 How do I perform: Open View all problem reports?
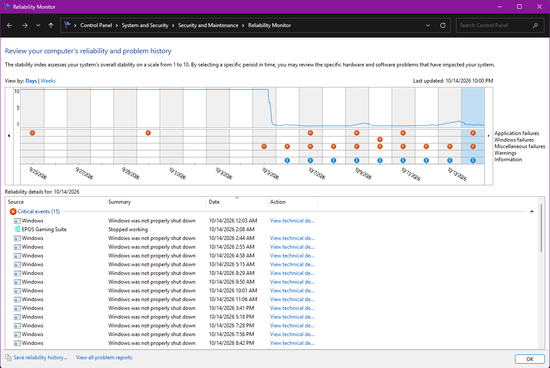pos(104,358)
